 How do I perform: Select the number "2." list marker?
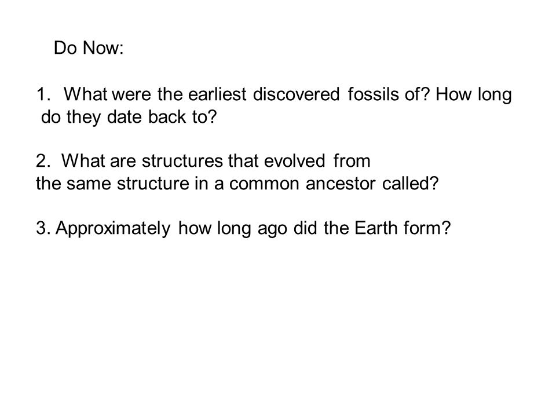(42, 161)
